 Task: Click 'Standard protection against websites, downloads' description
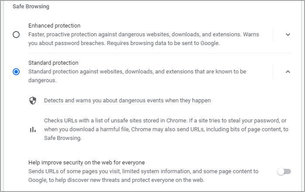click(x=137, y=76)
